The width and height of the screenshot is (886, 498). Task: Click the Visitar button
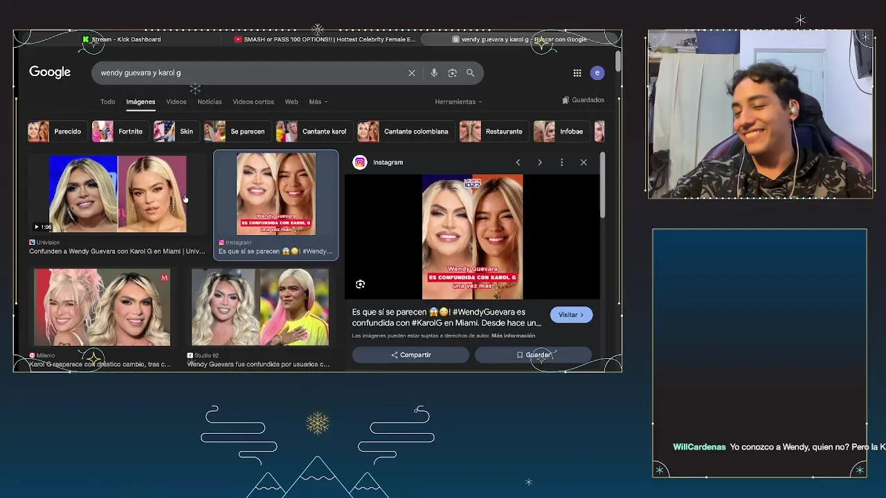point(571,315)
